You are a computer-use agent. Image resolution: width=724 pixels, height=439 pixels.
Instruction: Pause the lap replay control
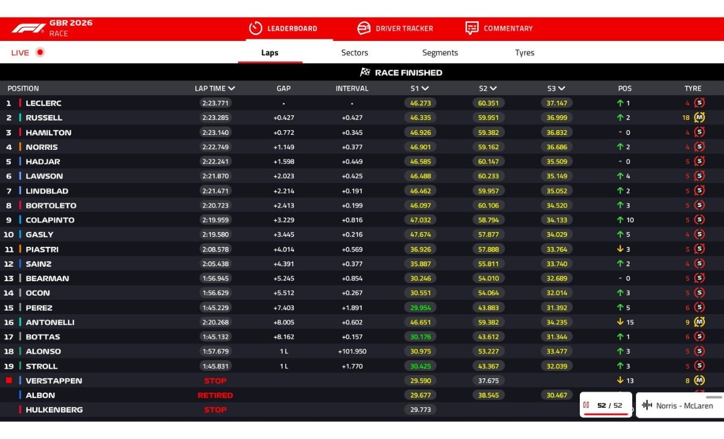pos(586,405)
